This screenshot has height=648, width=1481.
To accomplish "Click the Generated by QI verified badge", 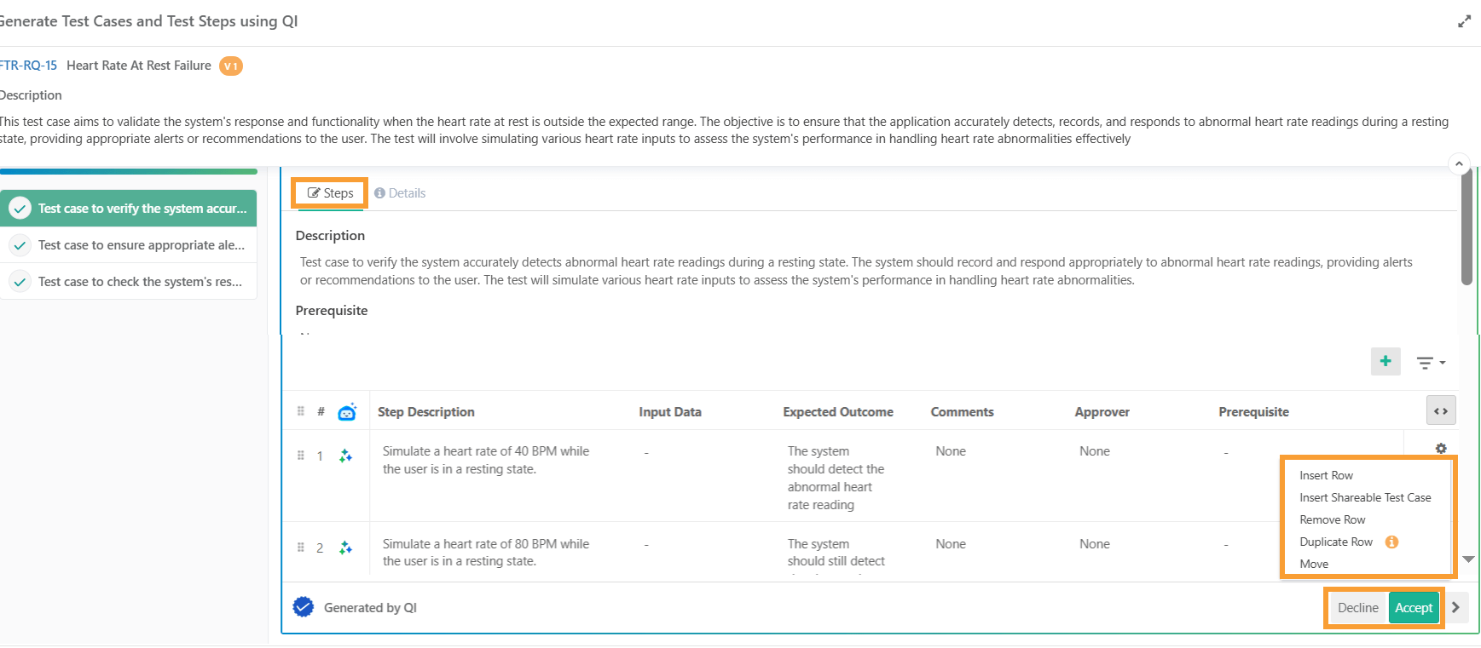I will click(303, 607).
